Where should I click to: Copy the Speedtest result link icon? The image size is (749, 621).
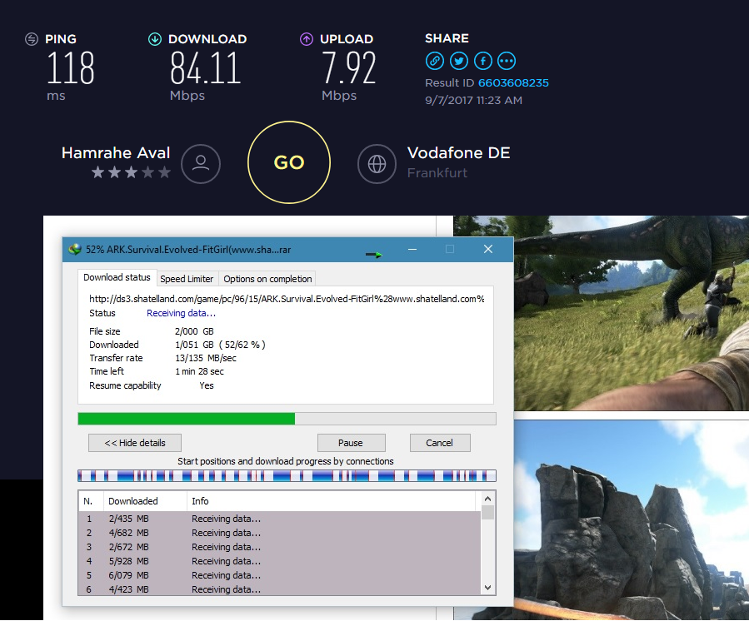point(435,61)
